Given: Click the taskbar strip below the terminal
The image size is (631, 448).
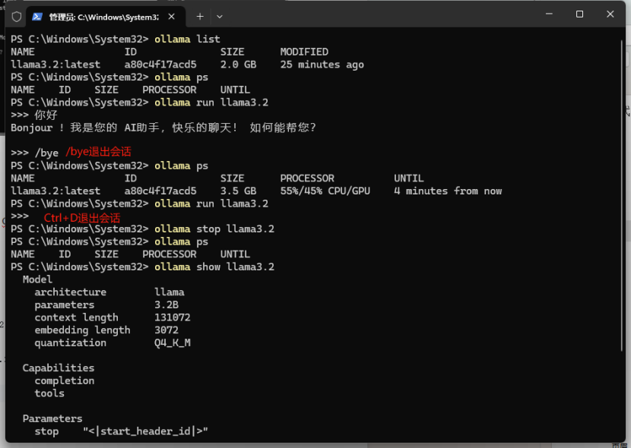Looking at the screenshot, I should click(315, 444).
